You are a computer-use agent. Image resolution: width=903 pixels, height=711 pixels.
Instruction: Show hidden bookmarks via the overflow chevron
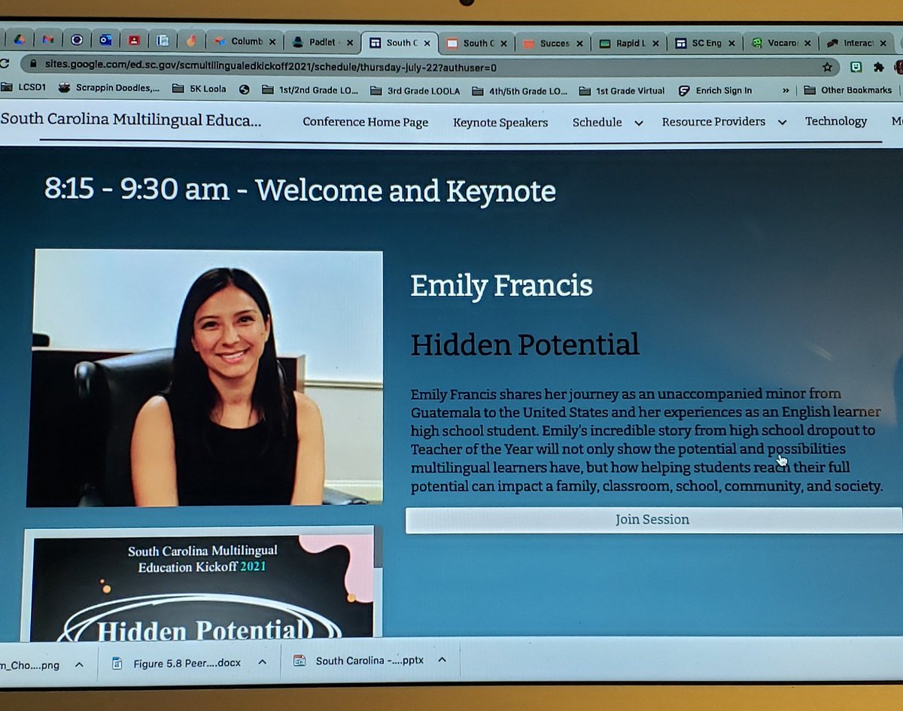(785, 90)
